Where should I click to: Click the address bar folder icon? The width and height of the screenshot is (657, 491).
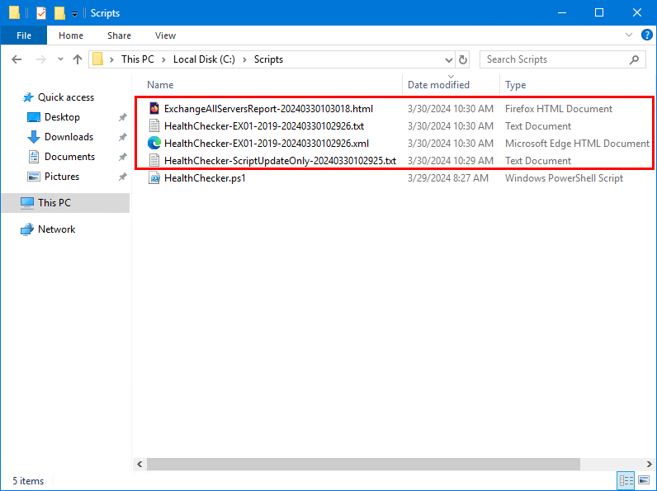click(97, 59)
